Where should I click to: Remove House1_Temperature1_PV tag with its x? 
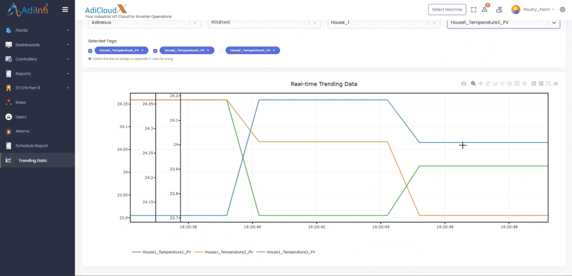(x=142, y=50)
